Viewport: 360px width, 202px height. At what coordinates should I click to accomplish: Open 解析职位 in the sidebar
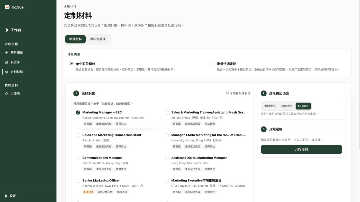pyautogui.click(x=28, y=52)
